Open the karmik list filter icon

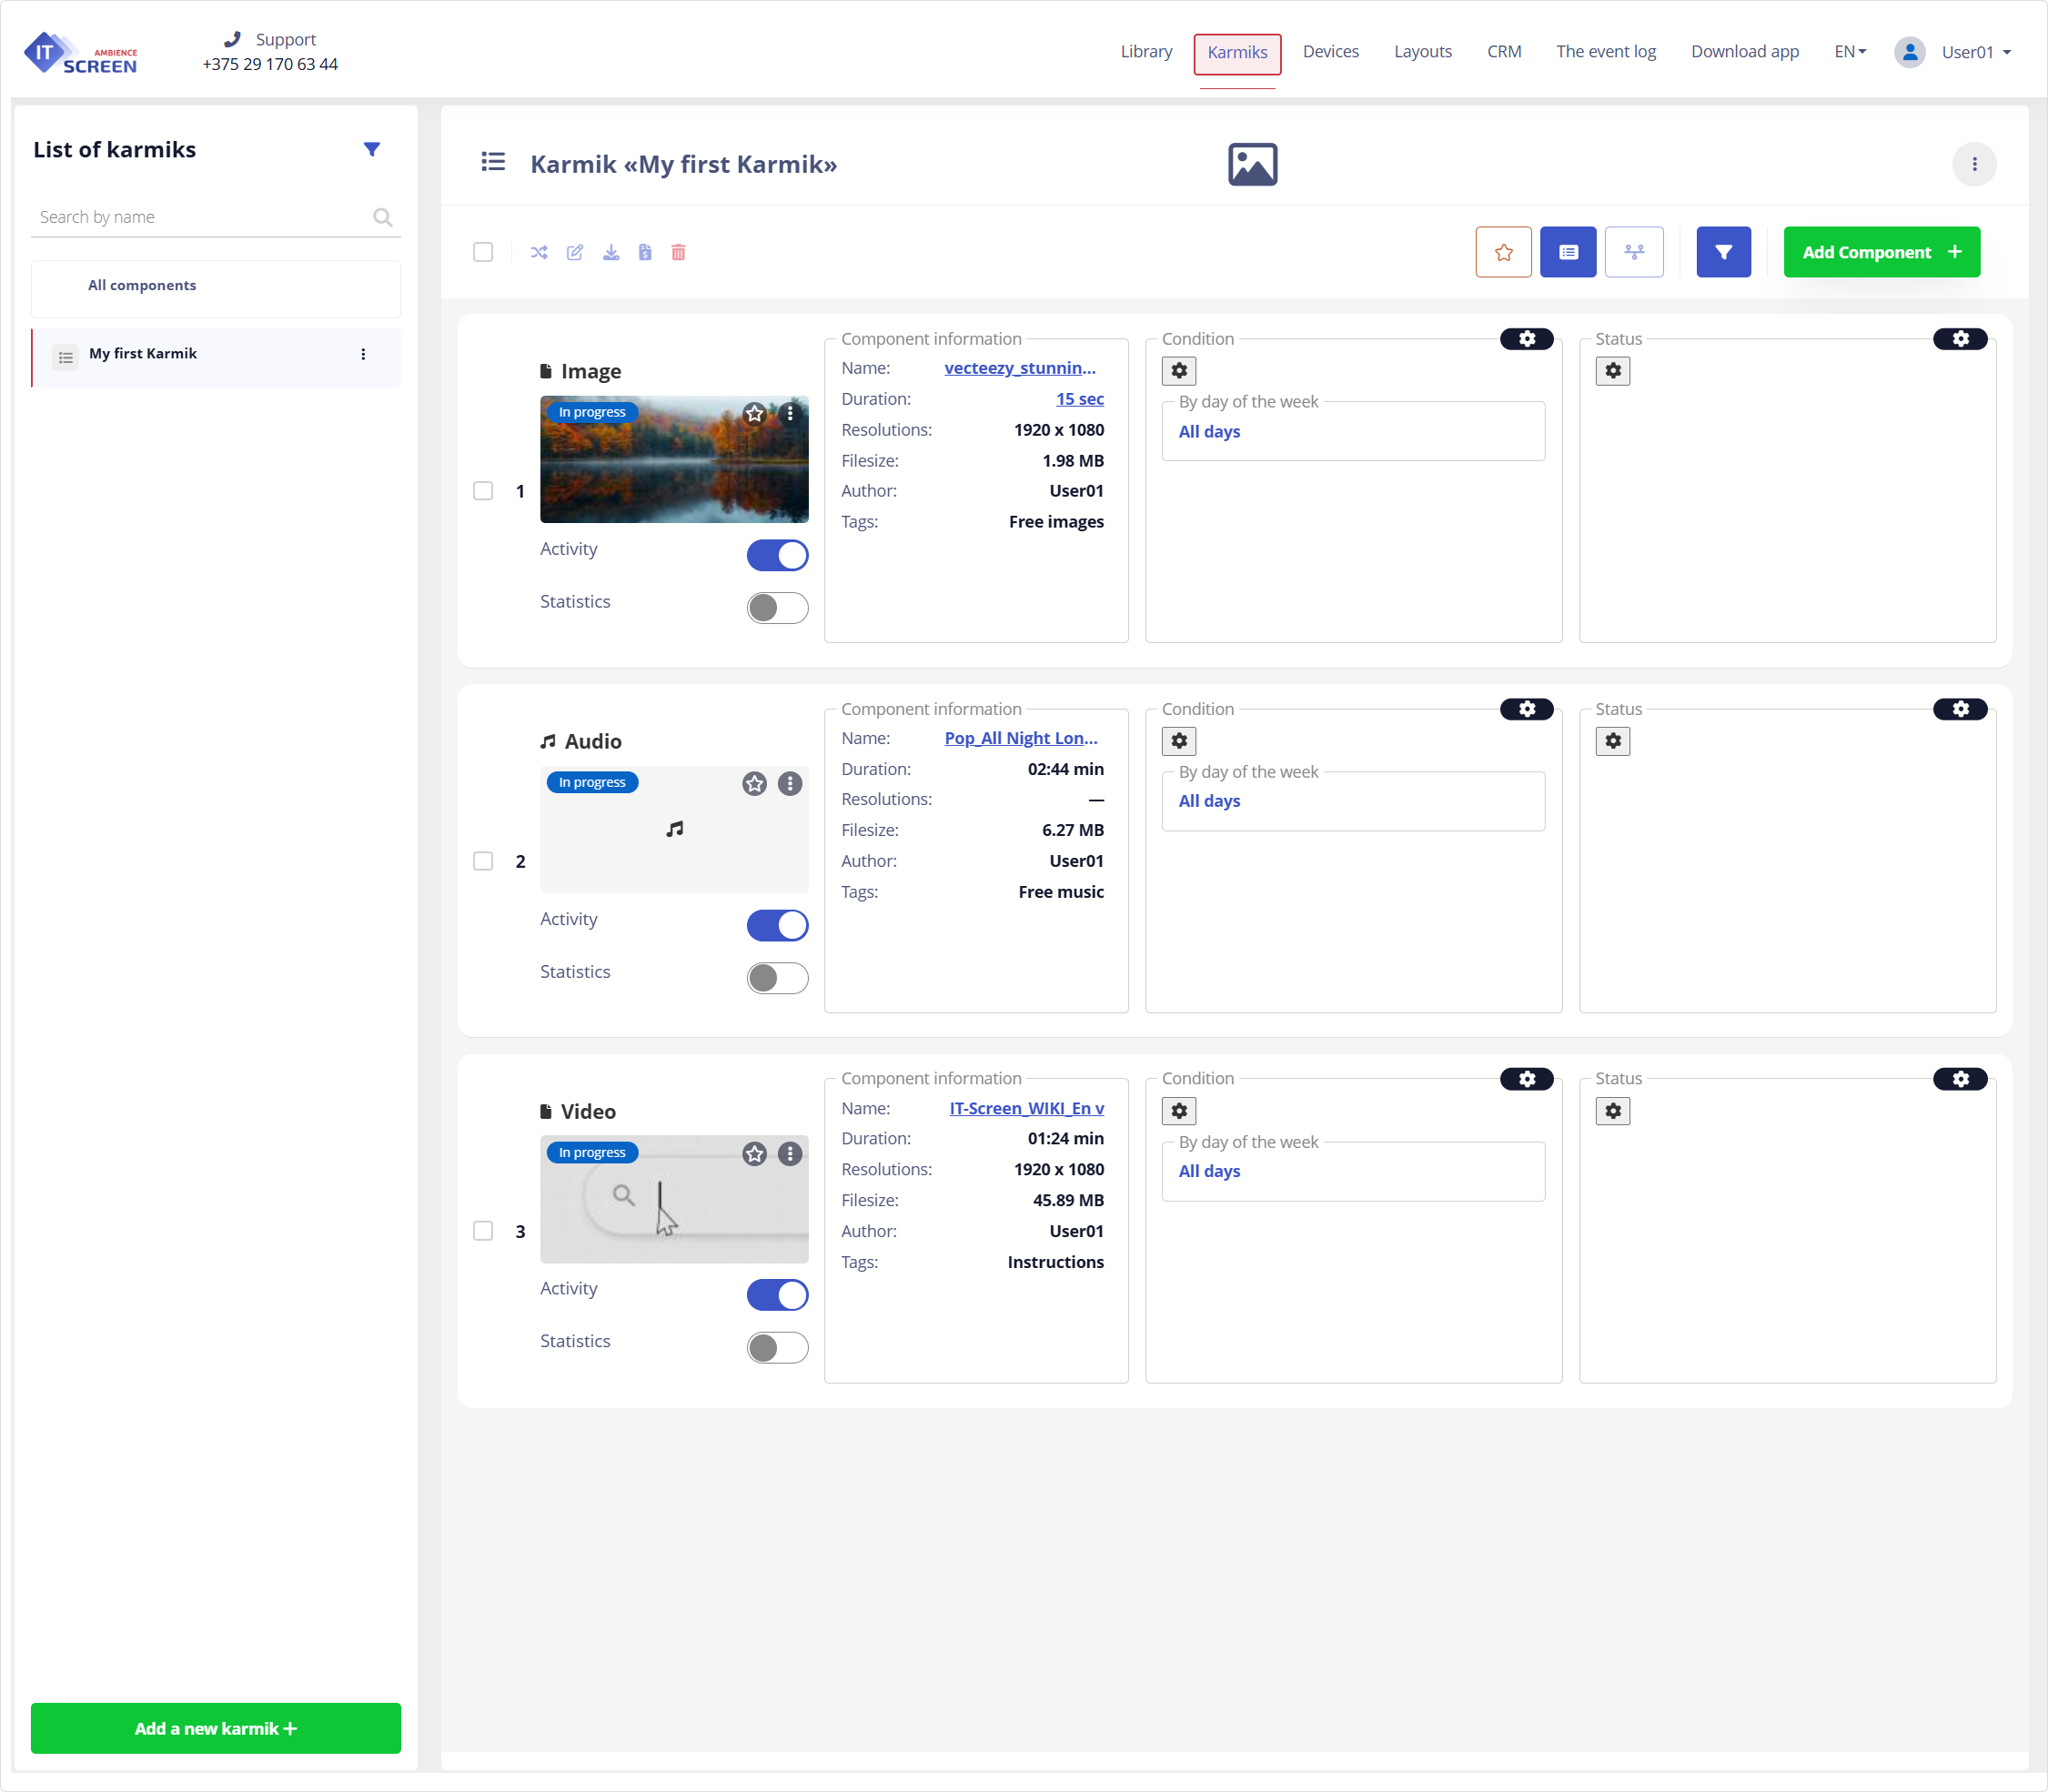(x=372, y=149)
